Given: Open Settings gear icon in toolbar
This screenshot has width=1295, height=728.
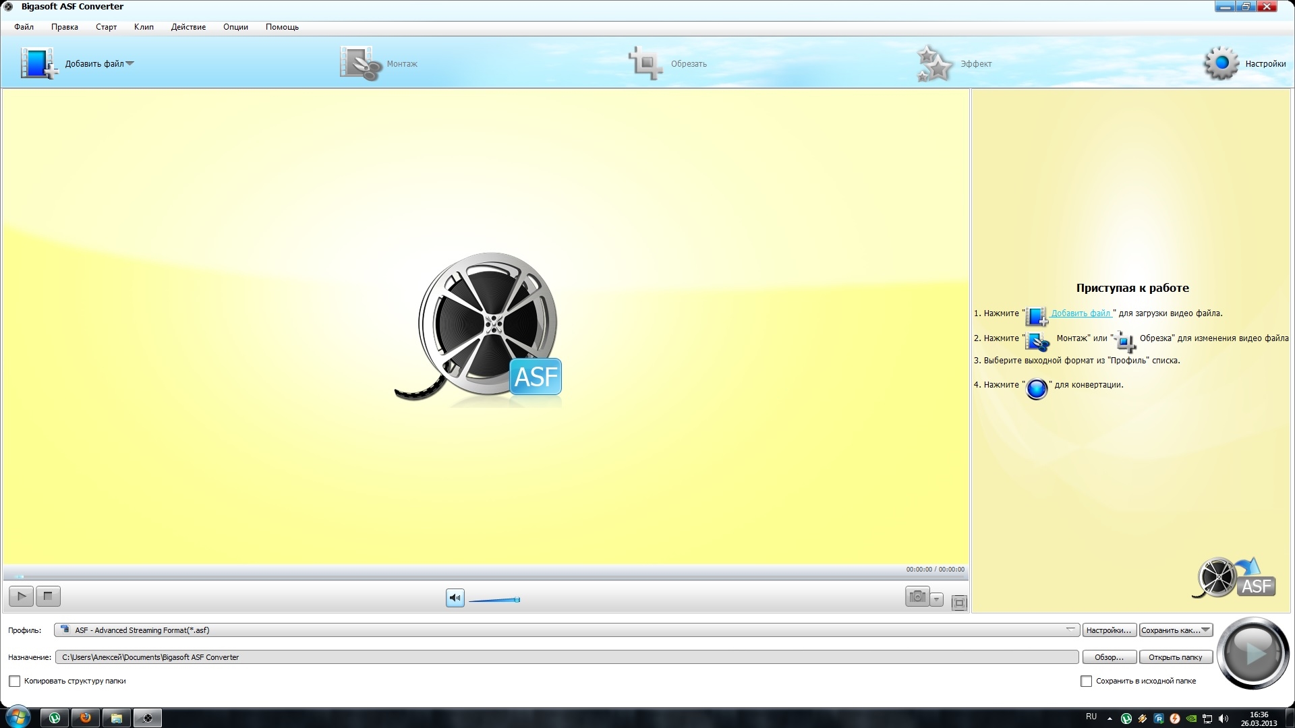Looking at the screenshot, I should coord(1221,63).
